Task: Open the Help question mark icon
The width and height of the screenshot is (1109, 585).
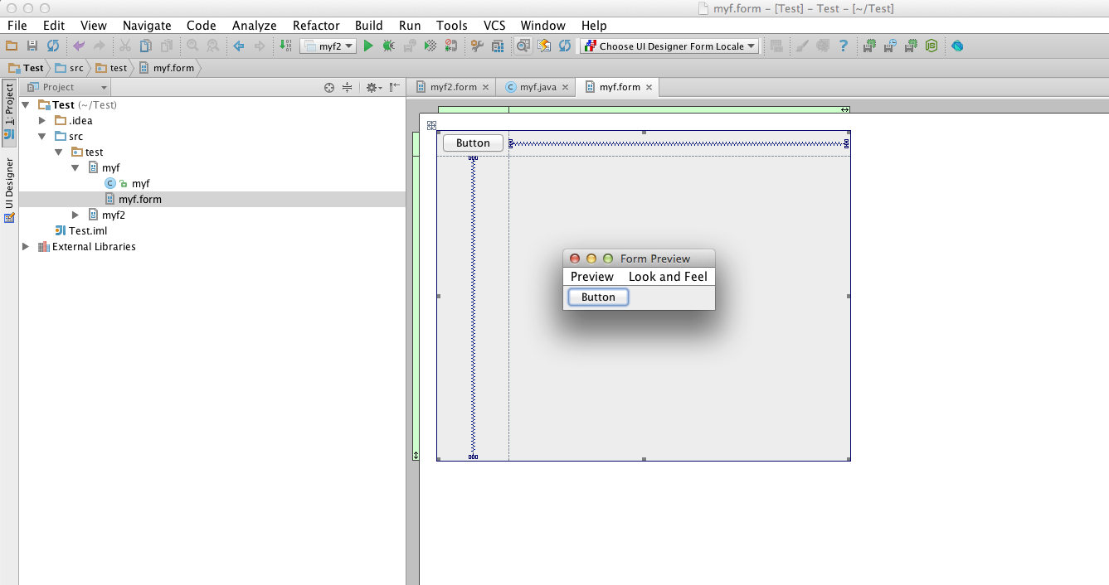Action: tap(844, 46)
